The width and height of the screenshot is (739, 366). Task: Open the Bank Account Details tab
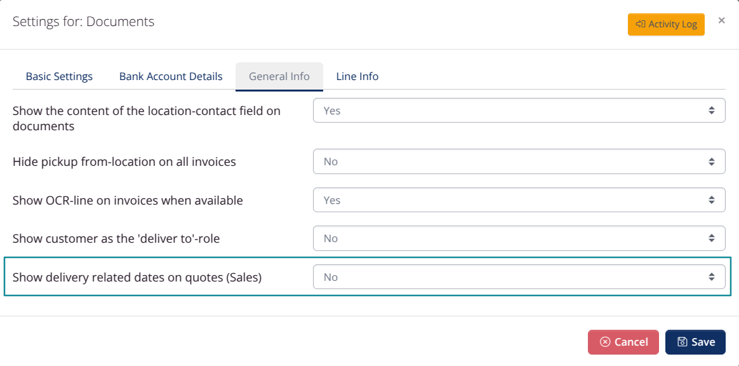(170, 76)
